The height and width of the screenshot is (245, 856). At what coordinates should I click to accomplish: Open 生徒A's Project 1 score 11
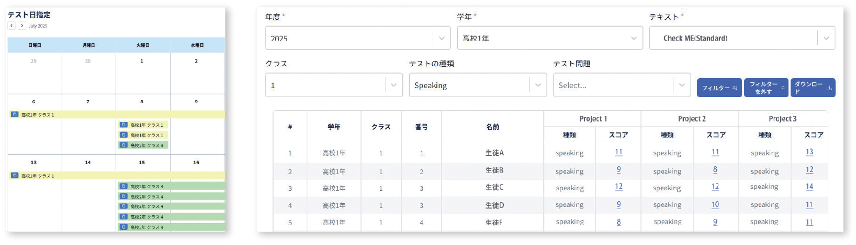(618, 152)
